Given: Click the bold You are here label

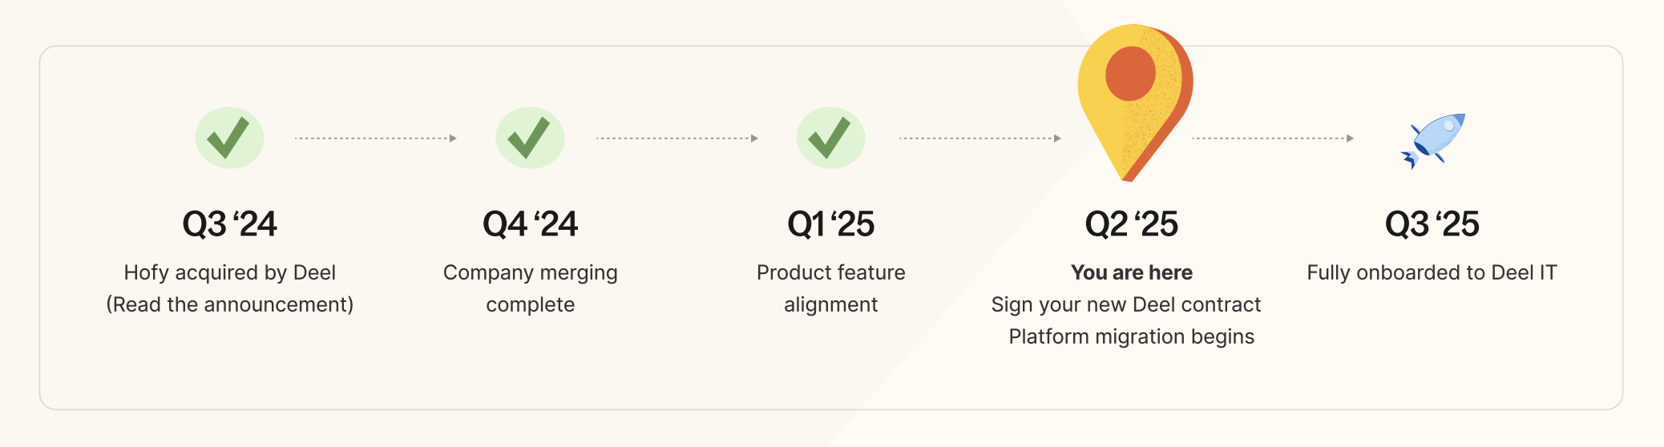Looking at the screenshot, I should [x=1132, y=272].
